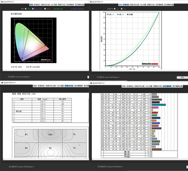The image size is (188, 171).
Task: Click the 平均值 1.71 row in the accuracy table
Action: [x=126, y=157]
